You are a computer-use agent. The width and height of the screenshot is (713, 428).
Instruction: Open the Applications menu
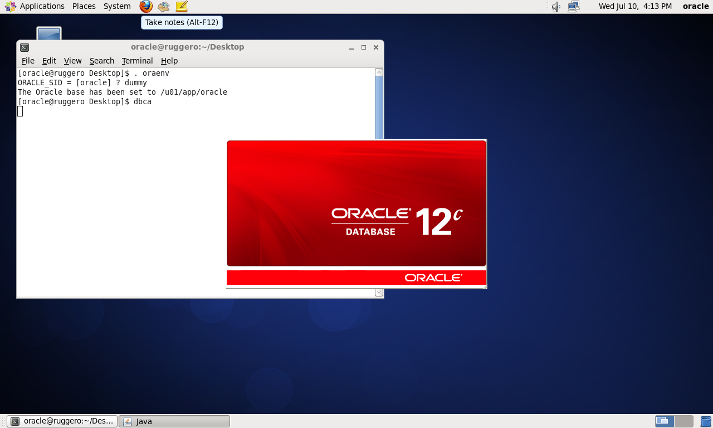(x=35, y=6)
